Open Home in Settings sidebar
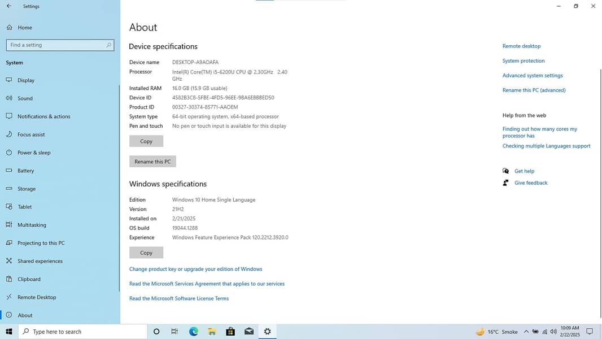 [x=24, y=28]
